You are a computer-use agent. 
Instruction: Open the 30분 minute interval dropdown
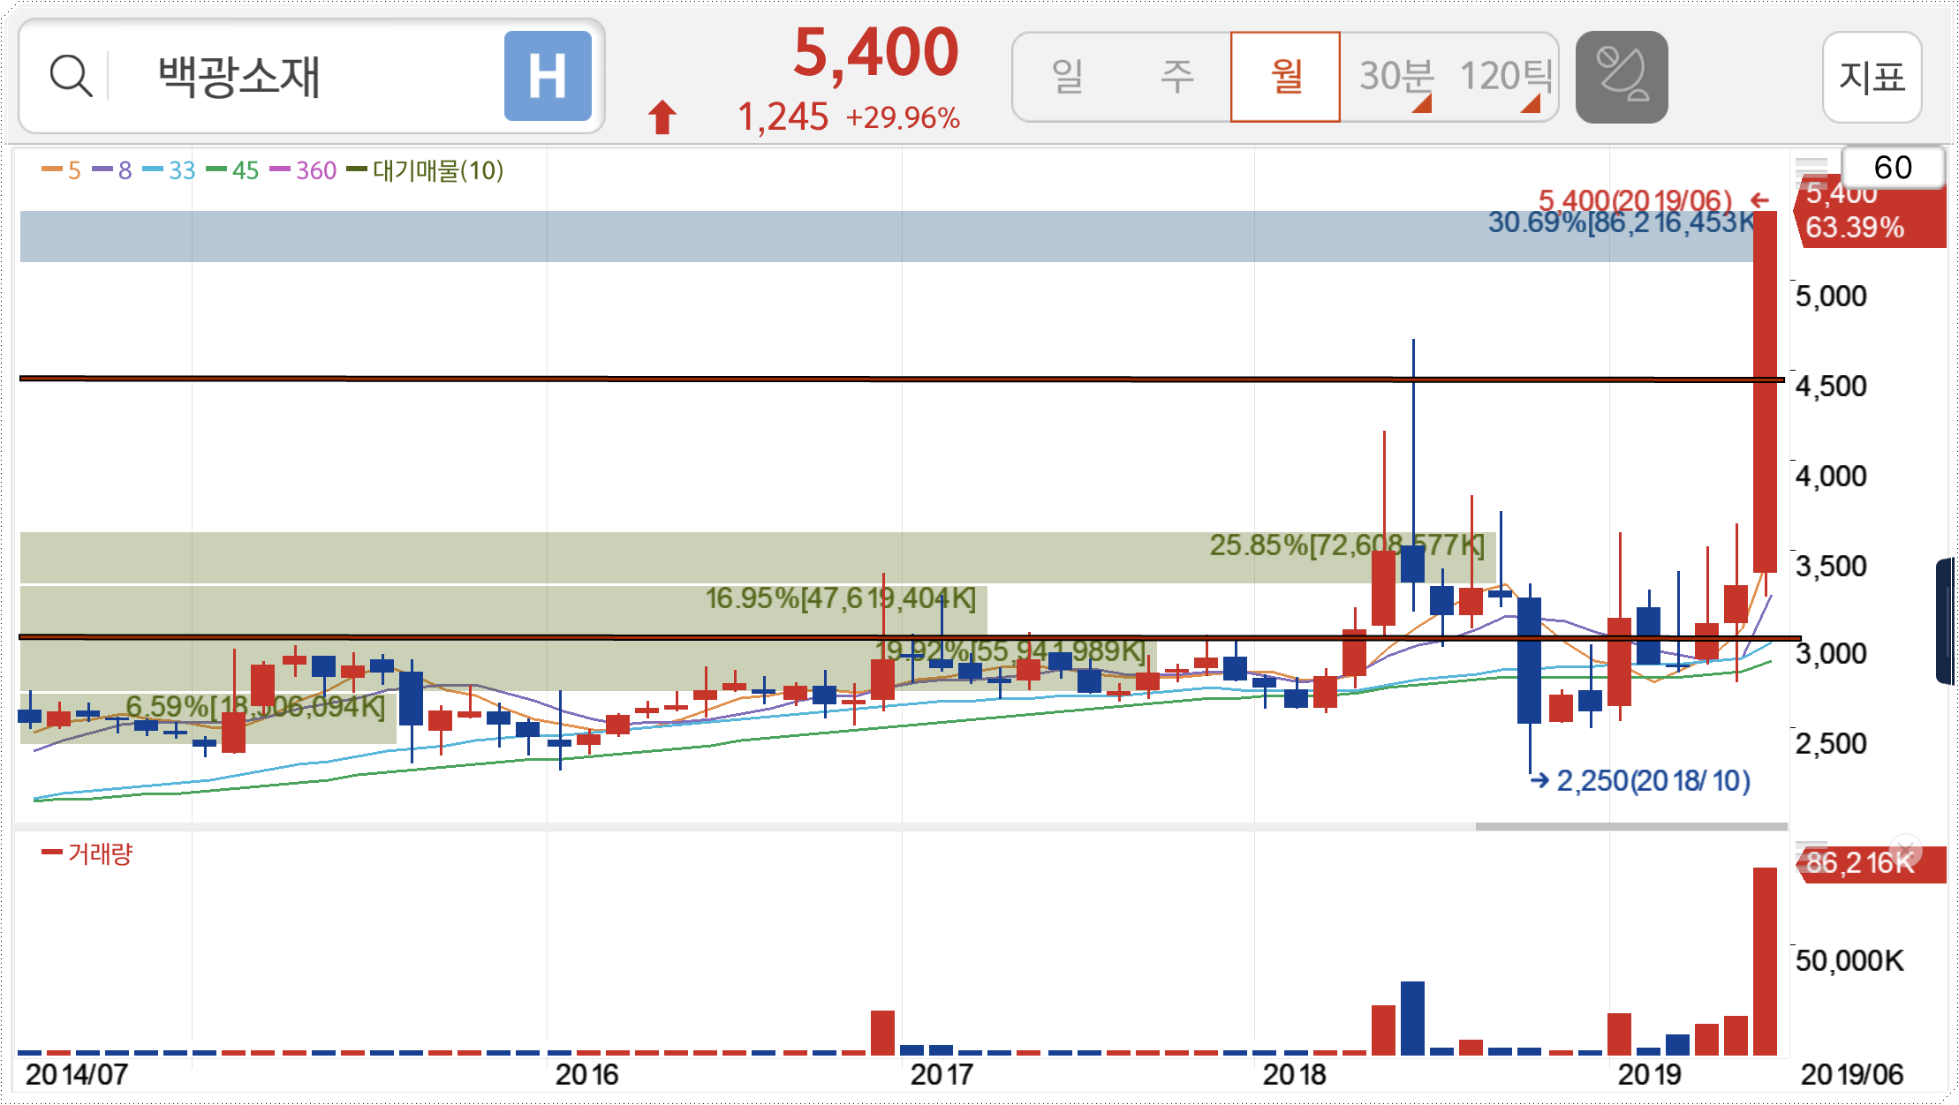click(x=1396, y=77)
